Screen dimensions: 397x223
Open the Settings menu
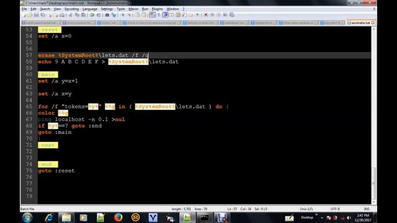coord(107,9)
